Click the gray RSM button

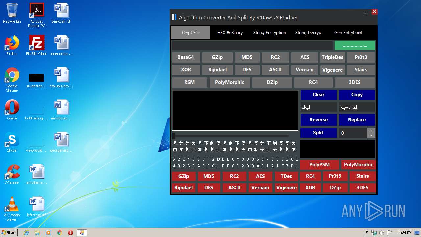click(x=189, y=82)
